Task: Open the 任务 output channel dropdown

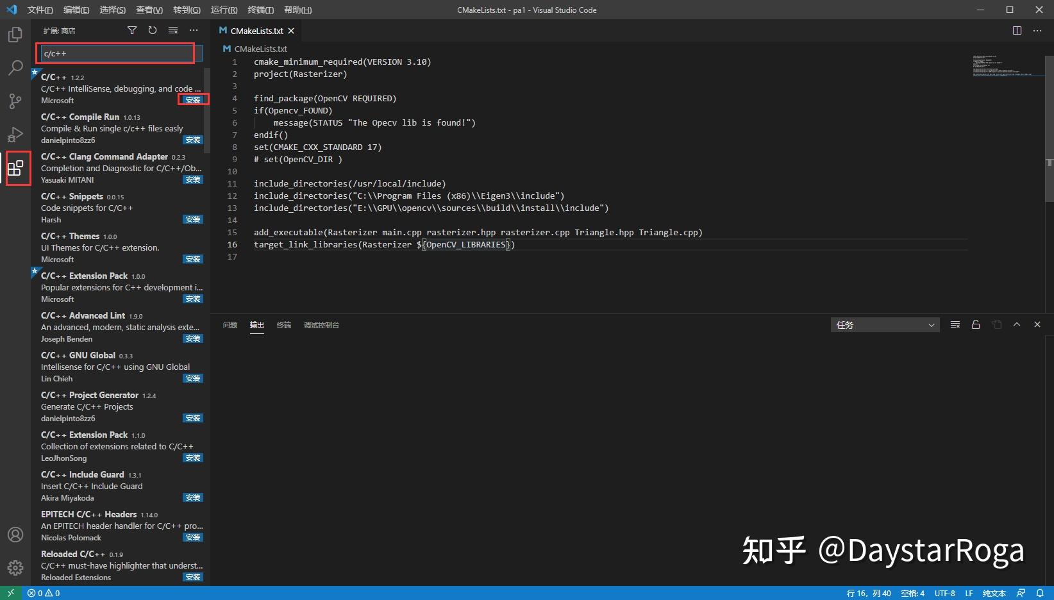Action: point(885,324)
